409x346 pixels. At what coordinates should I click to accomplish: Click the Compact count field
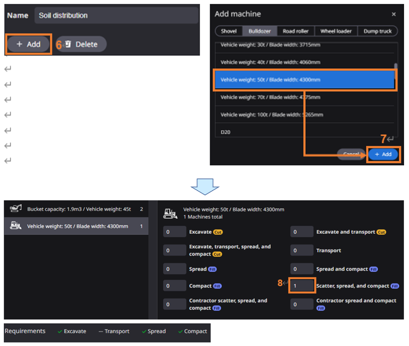pyautogui.click(x=174, y=286)
